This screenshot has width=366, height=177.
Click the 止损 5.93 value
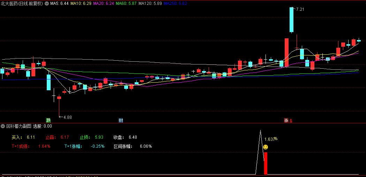coord(99,137)
